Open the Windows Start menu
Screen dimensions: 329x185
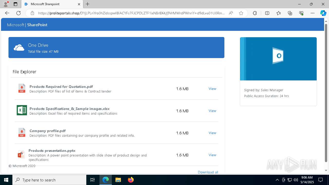(6, 180)
